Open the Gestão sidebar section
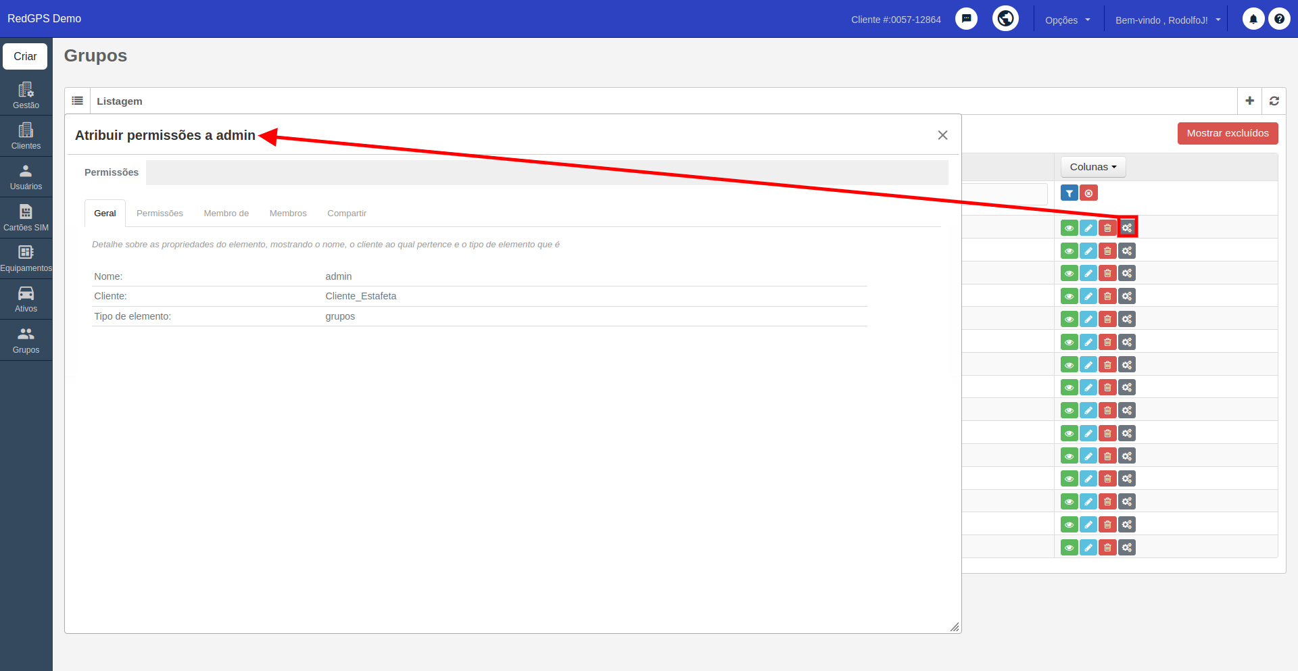 26,95
